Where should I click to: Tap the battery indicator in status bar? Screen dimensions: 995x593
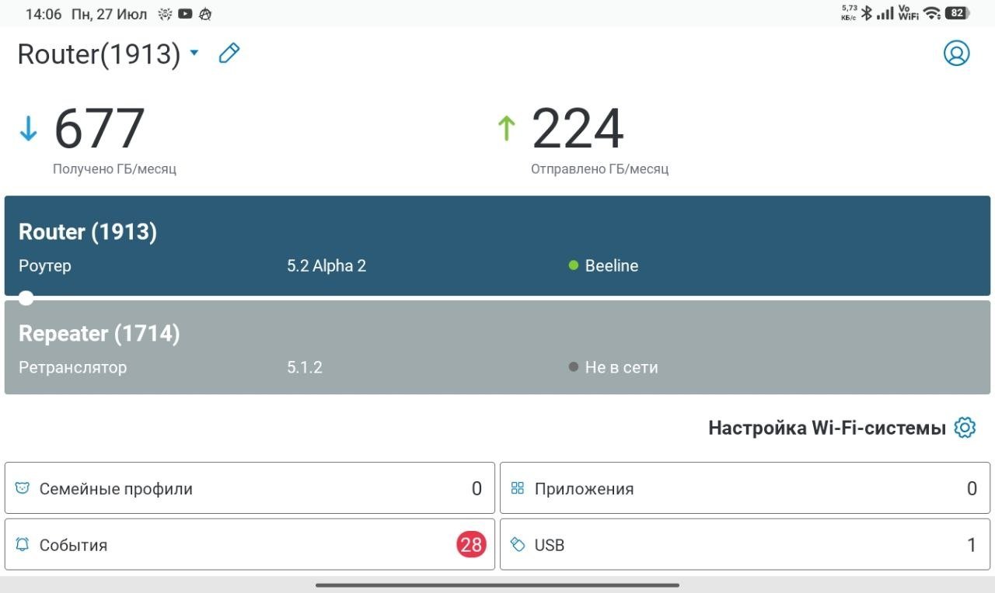958,13
